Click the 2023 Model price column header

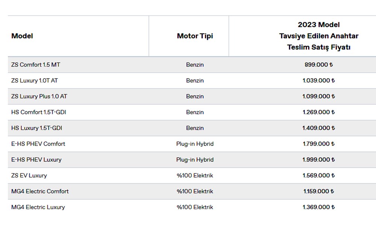point(318,36)
